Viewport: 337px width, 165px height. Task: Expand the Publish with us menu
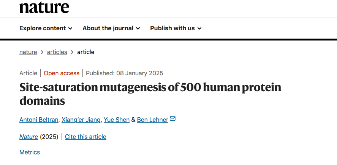point(176,28)
